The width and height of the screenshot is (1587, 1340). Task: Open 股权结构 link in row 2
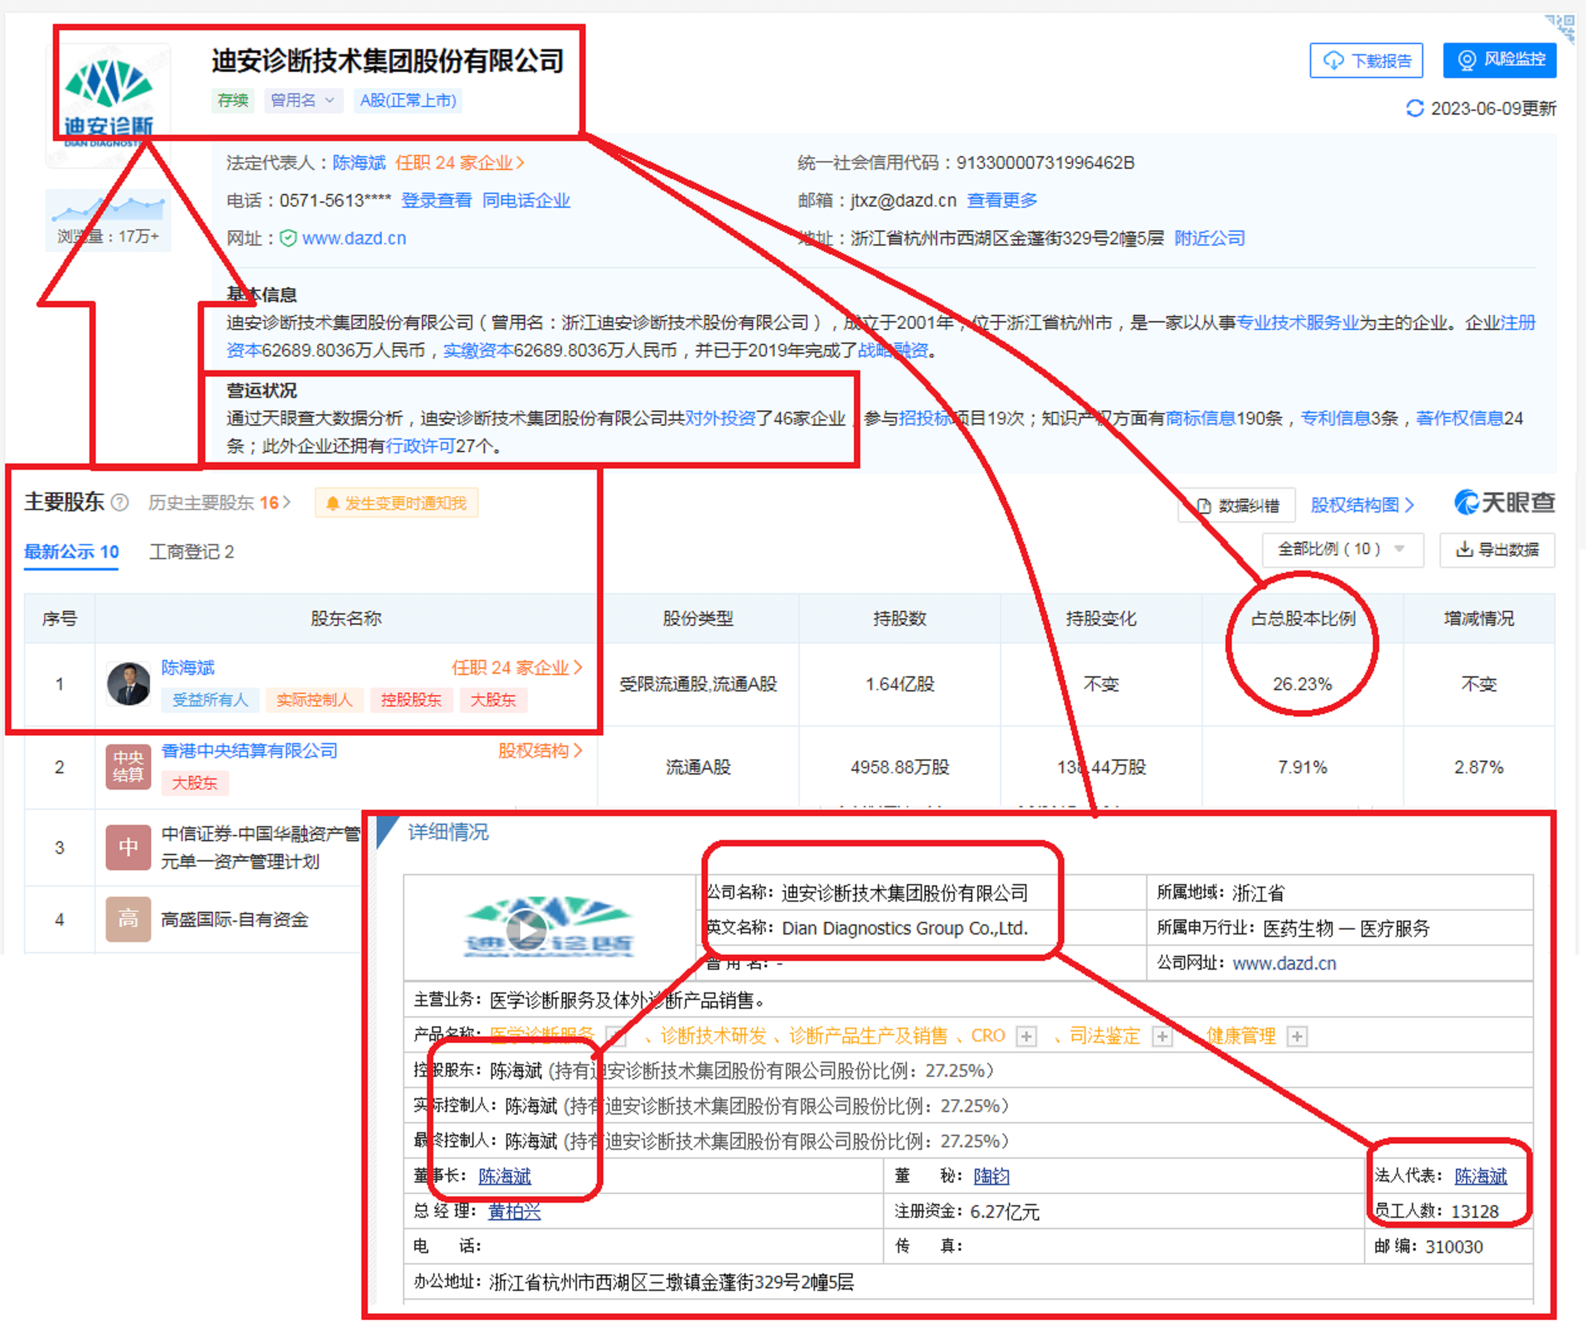pos(540,751)
